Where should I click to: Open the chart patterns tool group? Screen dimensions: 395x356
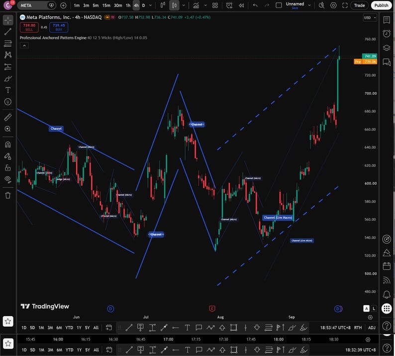click(8, 55)
